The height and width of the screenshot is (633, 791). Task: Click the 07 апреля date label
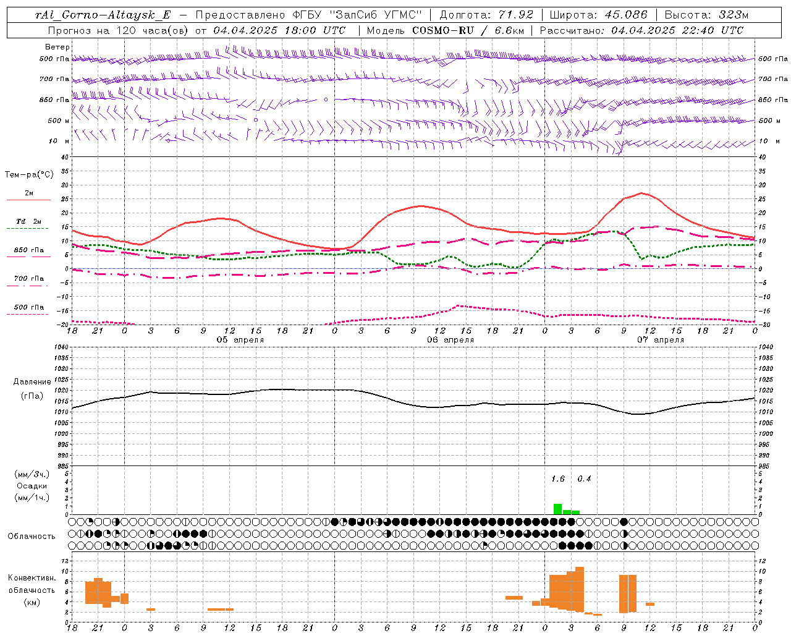(661, 340)
